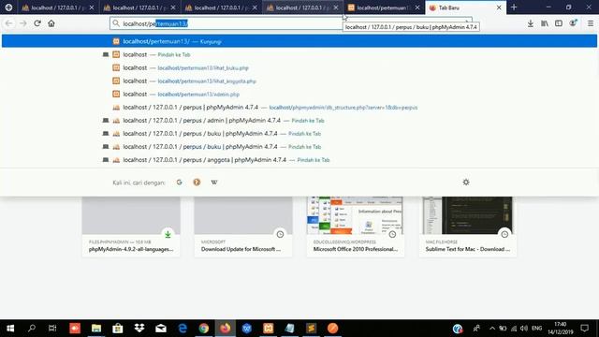599x337 pixels.
Task: Open File Explorer from taskbar
Action: 96,329
